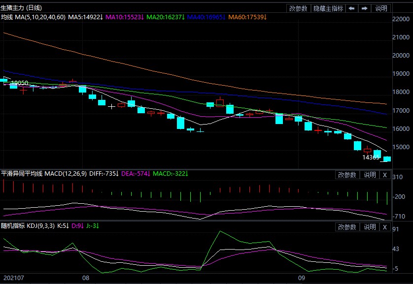This screenshot has height=284, width=413.
Task: Toggle 隐藏主指标 to hide the main indicator
Action: (x=328, y=8)
